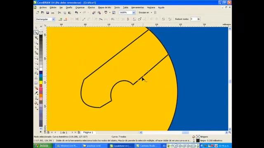Select the Fill tool in toolbox
The width and height of the screenshot is (264, 148).
[x=36, y=103]
